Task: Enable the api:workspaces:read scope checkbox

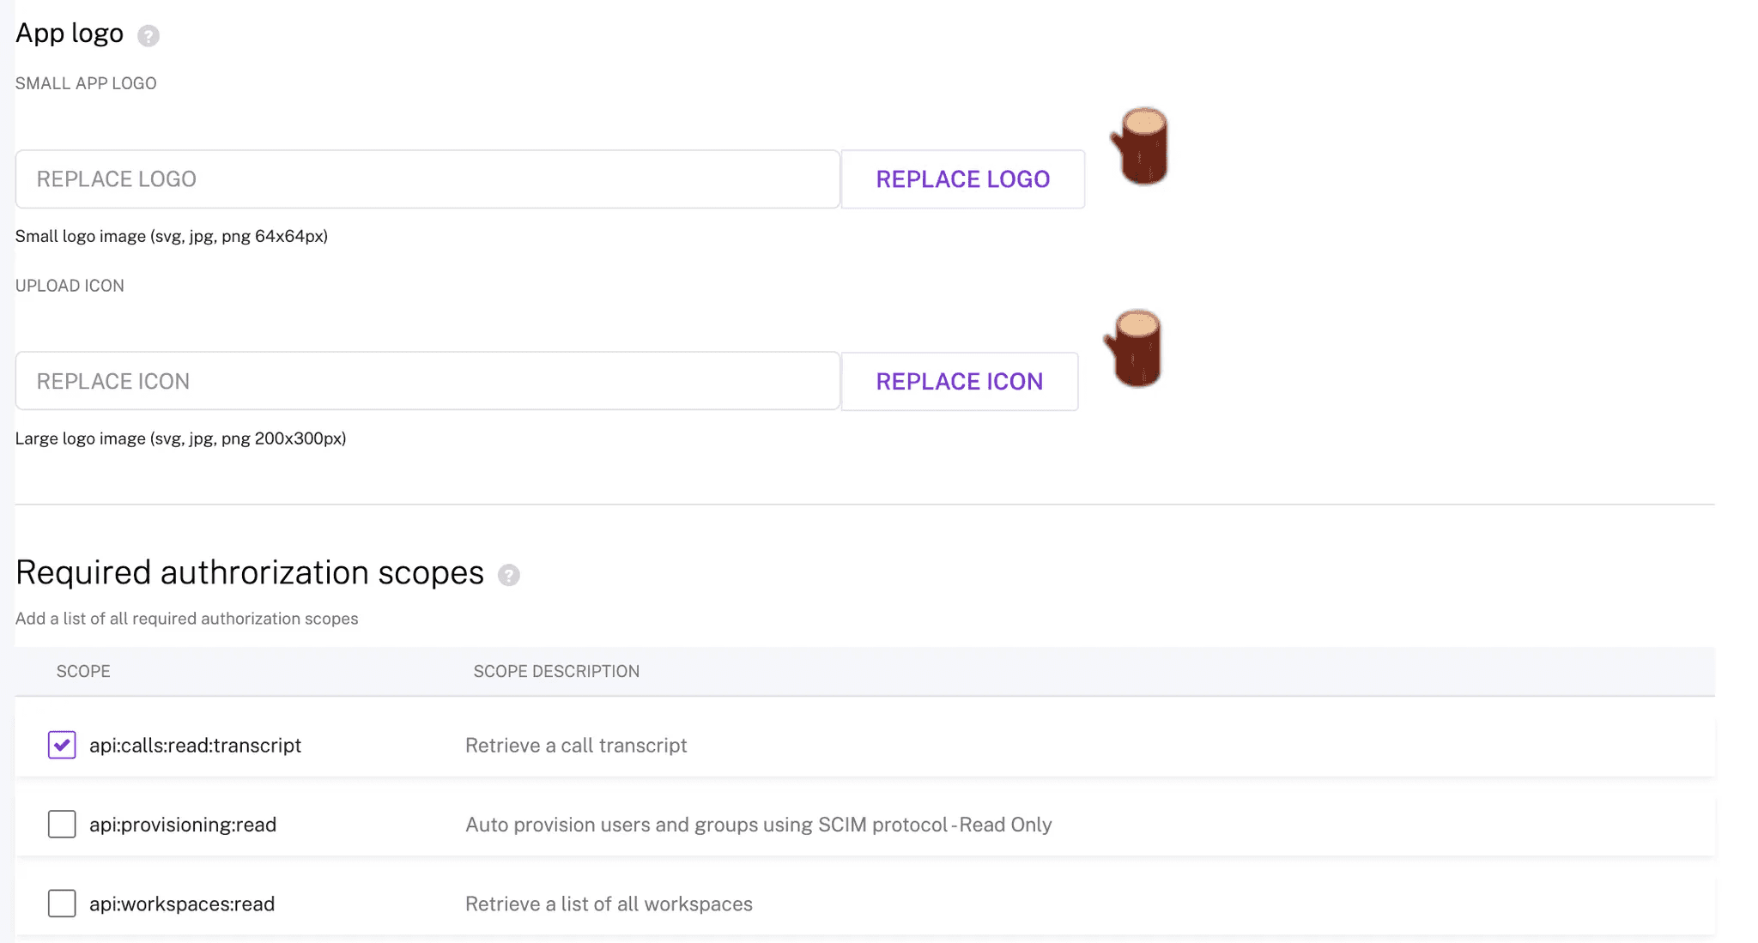Action: 62,904
